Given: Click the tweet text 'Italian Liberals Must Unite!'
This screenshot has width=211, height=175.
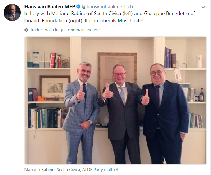Looking at the screenshot, I should click(114, 20).
